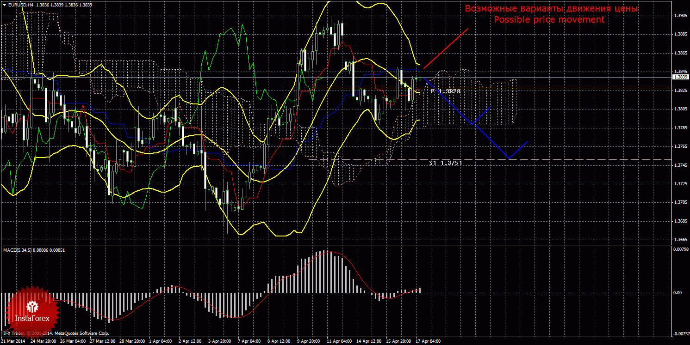Select the Russian red heading text
Screen dimensions: 690x345
tap(551, 9)
